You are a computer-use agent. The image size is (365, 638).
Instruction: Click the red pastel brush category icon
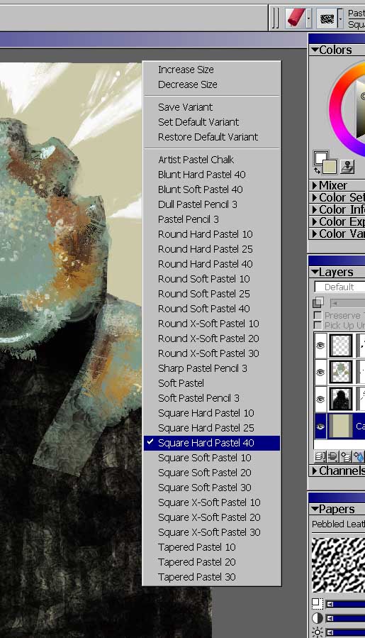[x=296, y=18]
